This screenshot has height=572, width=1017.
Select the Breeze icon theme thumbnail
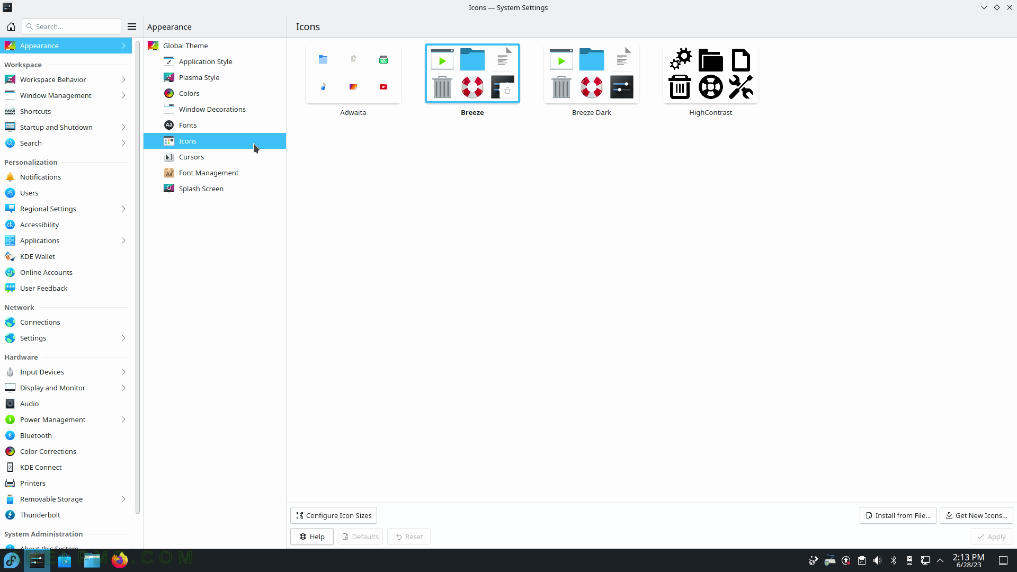pos(472,74)
